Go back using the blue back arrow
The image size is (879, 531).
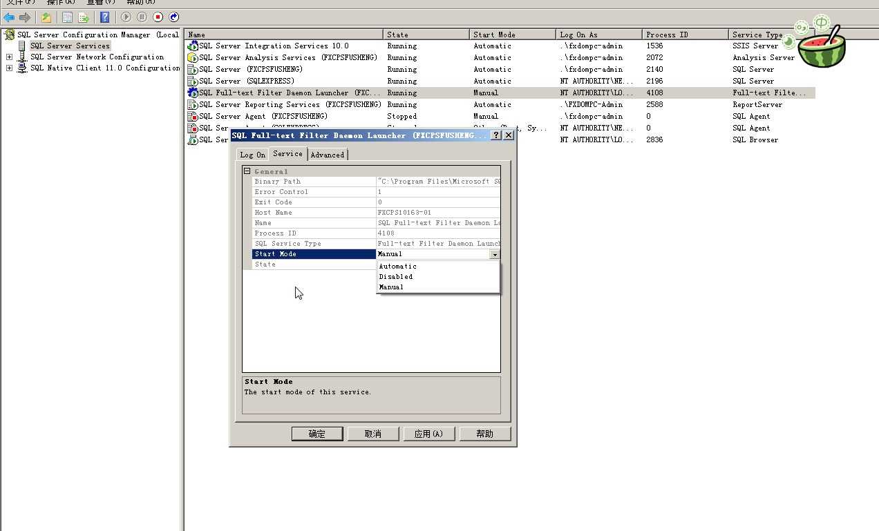[x=9, y=17]
